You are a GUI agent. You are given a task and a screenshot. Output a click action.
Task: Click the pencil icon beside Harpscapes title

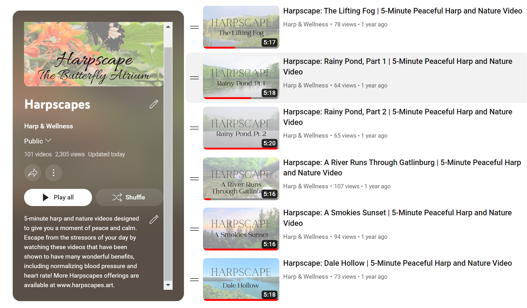(x=154, y=104)
